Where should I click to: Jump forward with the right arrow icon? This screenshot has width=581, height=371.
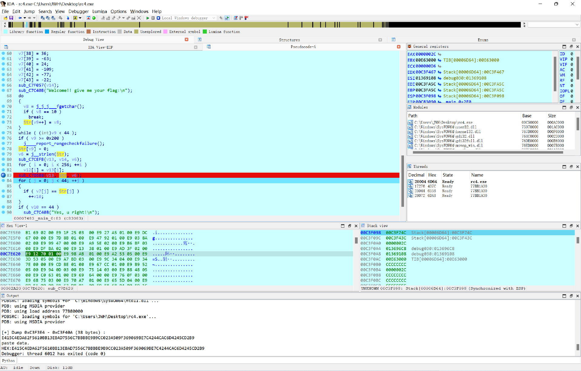pos(29,18)
